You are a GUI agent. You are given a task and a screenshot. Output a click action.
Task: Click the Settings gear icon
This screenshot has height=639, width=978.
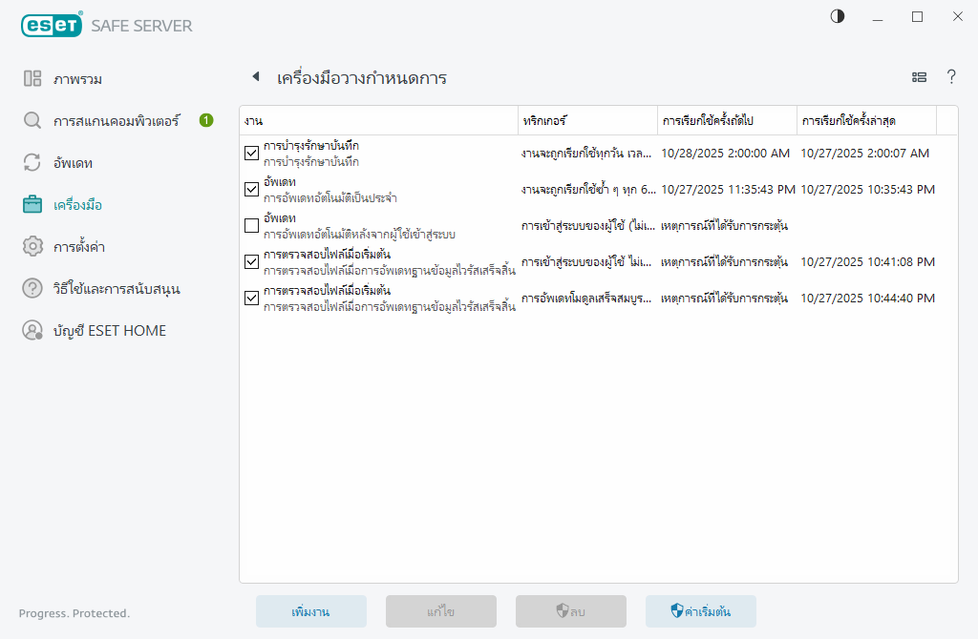32,247
